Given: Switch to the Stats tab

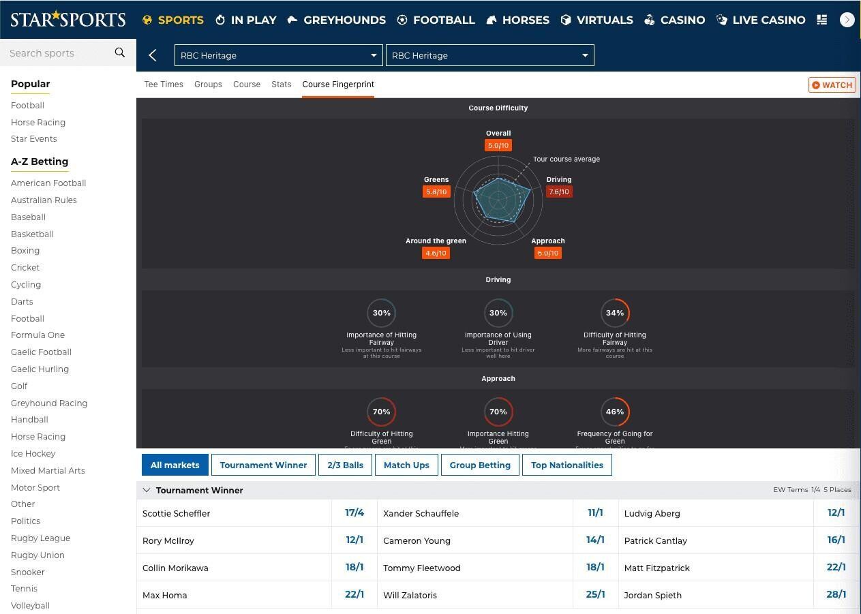Looking at the screenshot, I should click(x=282, y=85).
